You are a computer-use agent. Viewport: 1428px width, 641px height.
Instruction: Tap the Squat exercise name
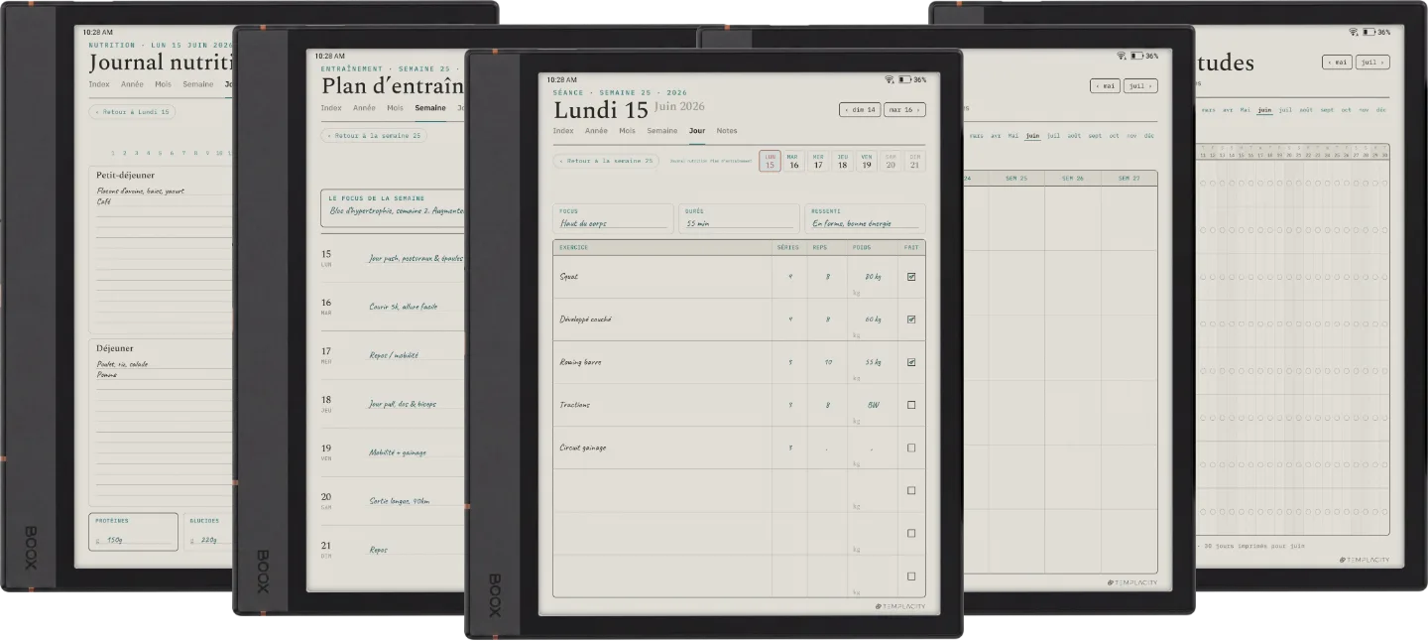(x=569, y=277)
